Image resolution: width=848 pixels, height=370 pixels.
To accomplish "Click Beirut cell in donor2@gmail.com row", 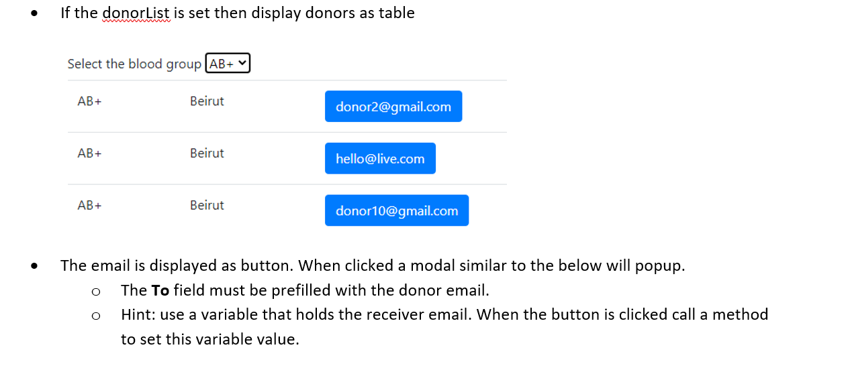I will (207, 101).
